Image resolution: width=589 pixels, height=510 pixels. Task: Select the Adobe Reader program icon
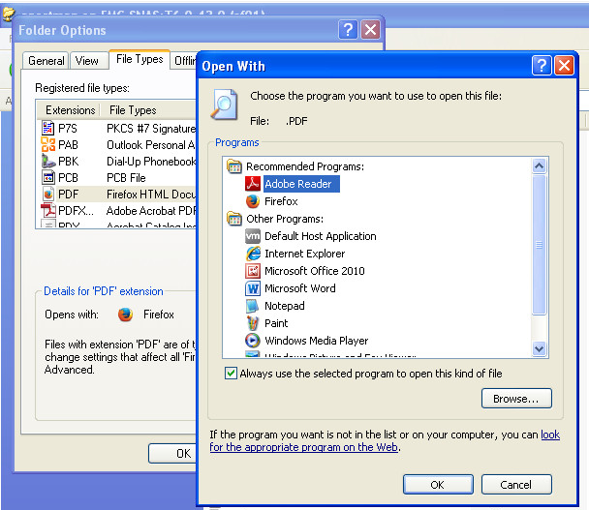(x=253, y=184)
